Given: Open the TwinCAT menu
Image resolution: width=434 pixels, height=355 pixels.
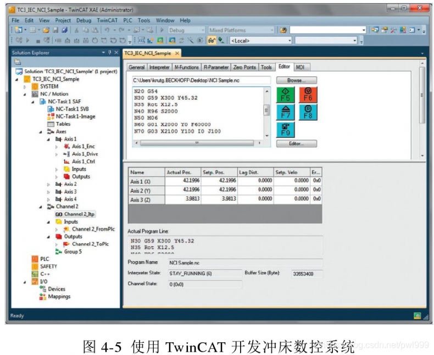Looking at the screenshot, I should (x=107, y=20).
